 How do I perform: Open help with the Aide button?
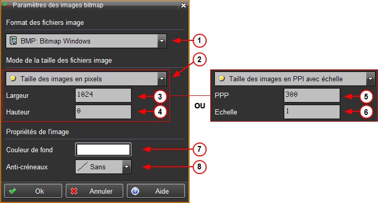[x=156, y=191]
